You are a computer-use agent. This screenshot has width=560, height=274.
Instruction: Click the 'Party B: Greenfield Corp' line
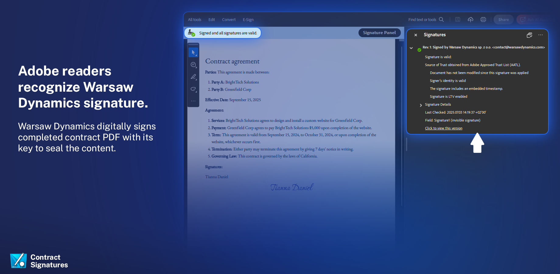(229, 90)
